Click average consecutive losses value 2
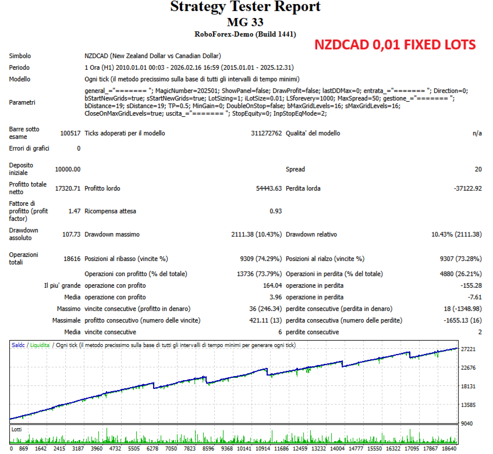 pos(480,332)
